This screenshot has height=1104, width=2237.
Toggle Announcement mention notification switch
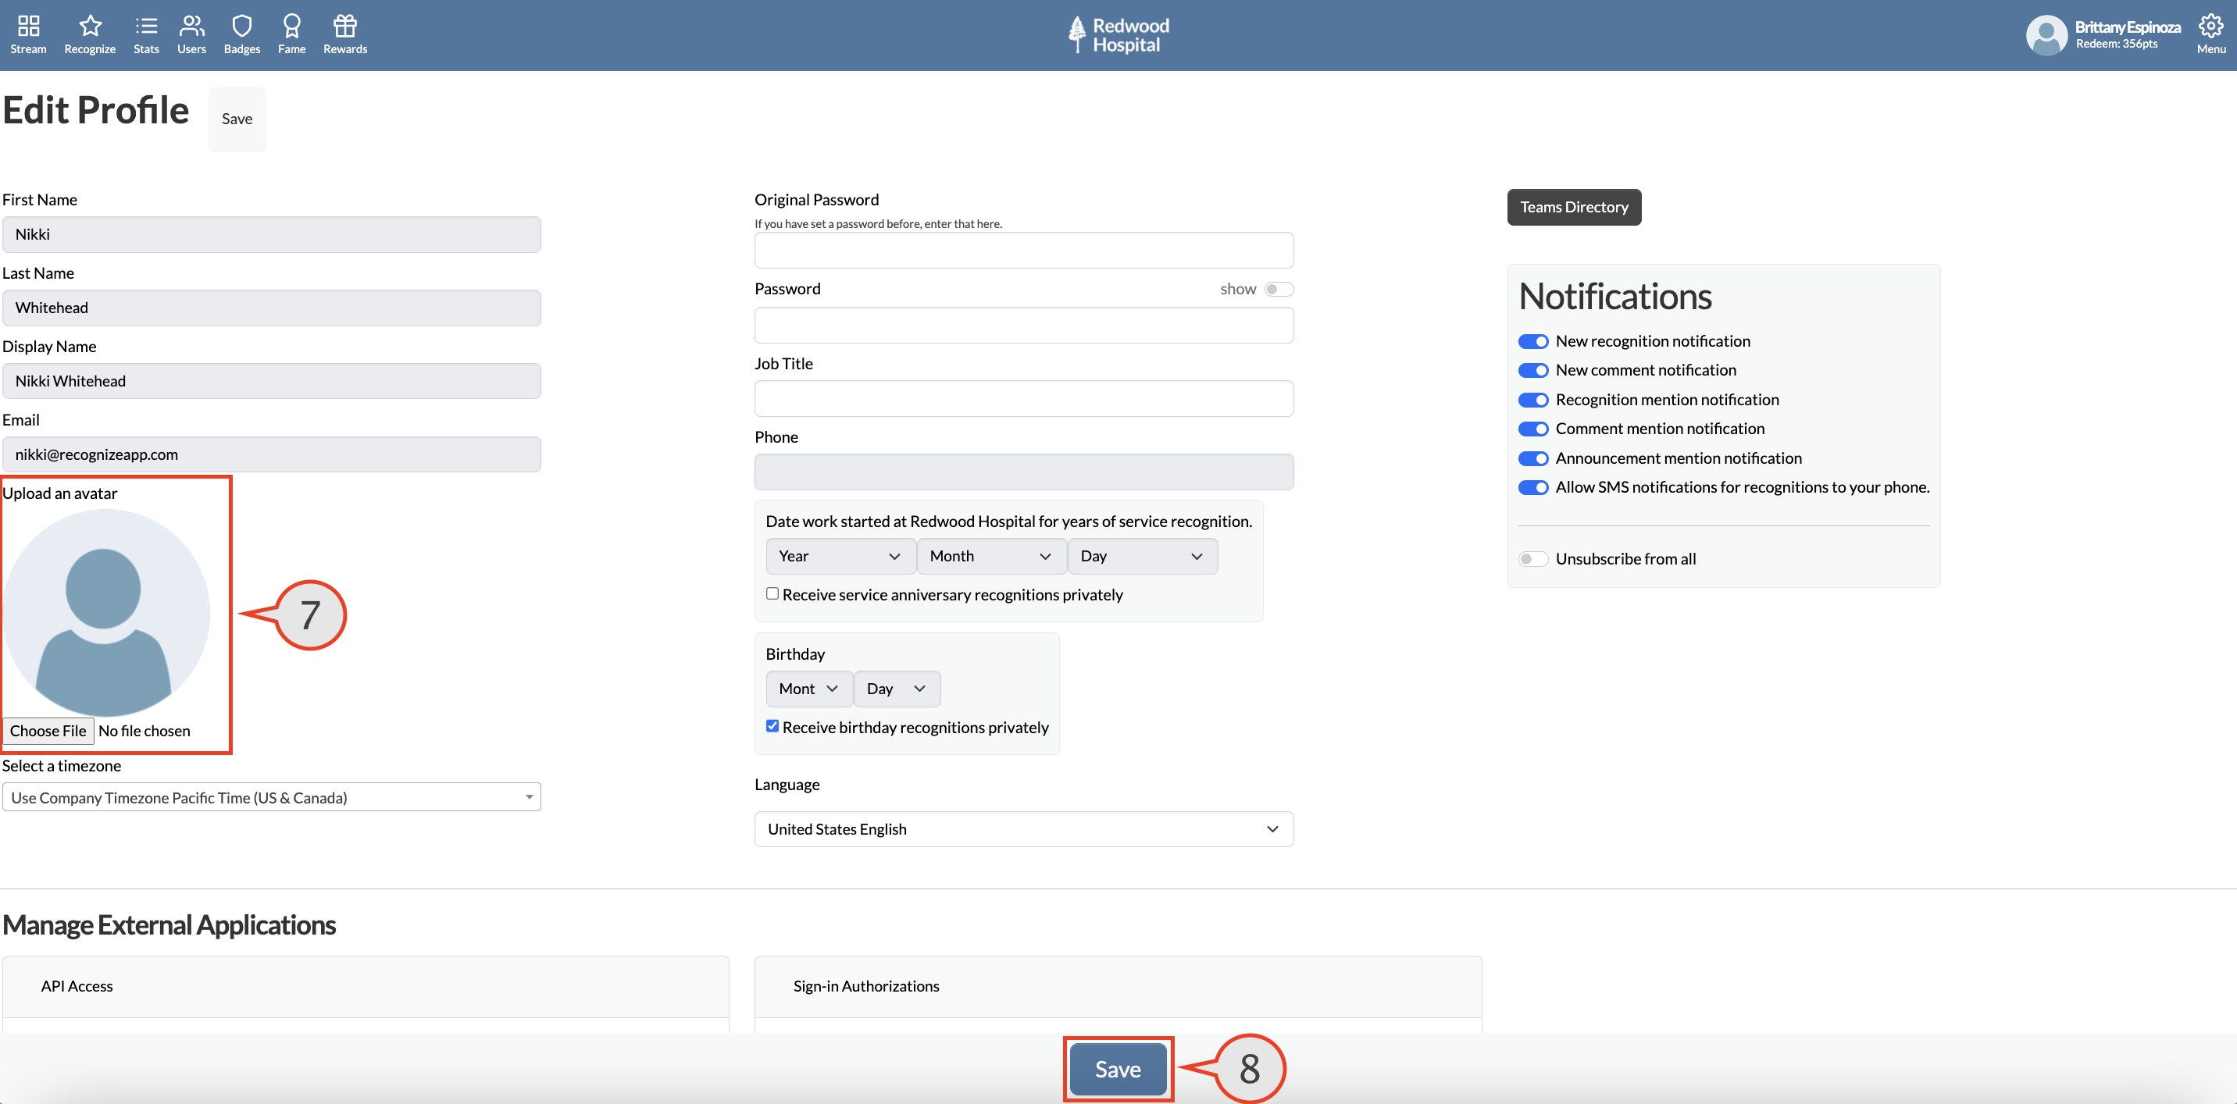(1532, 458)
